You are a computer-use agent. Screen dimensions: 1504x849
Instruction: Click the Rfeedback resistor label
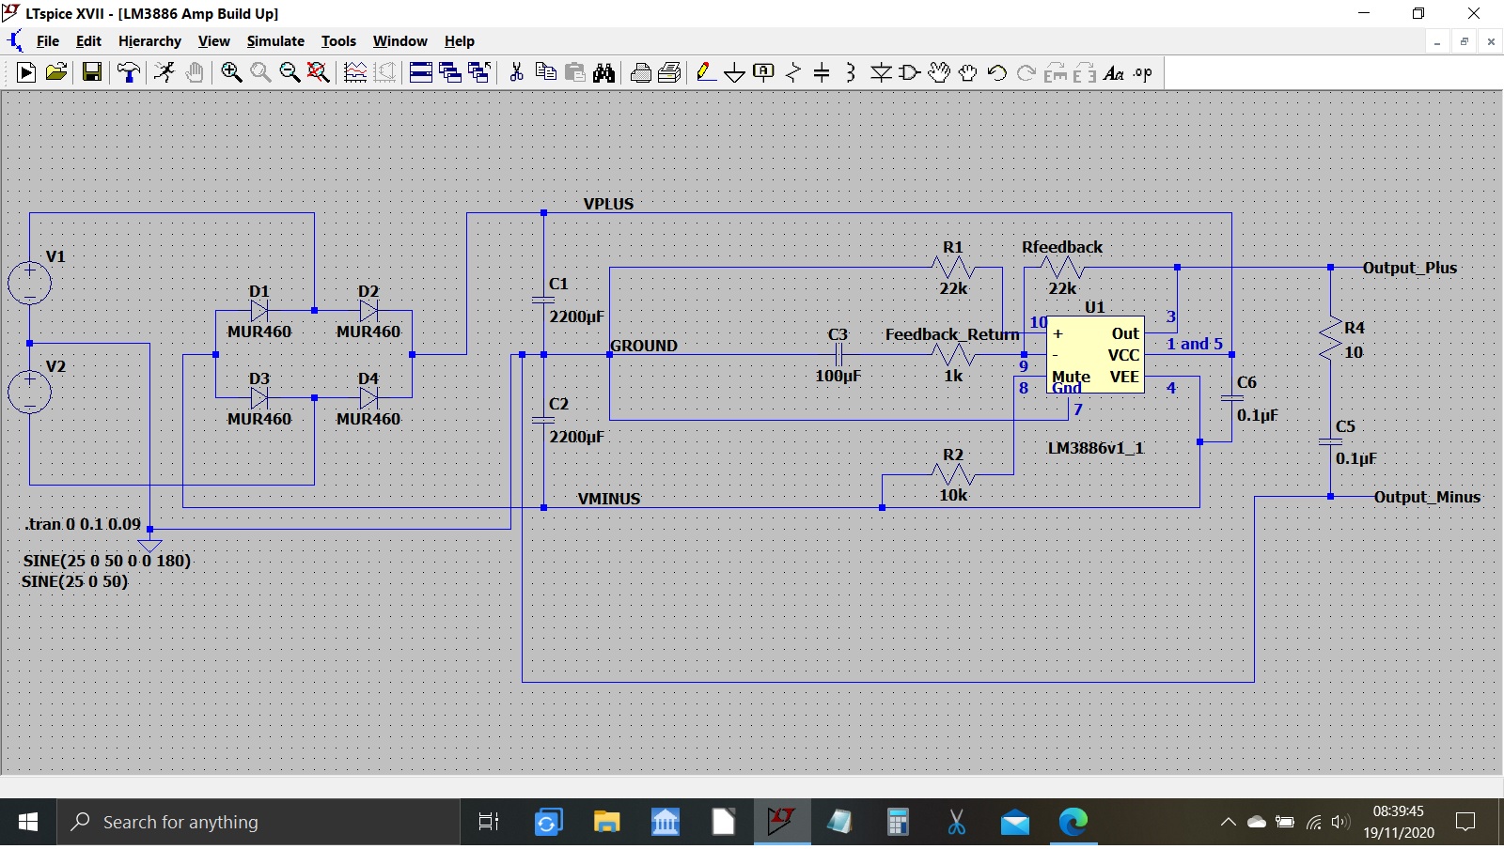(1062, 247)
